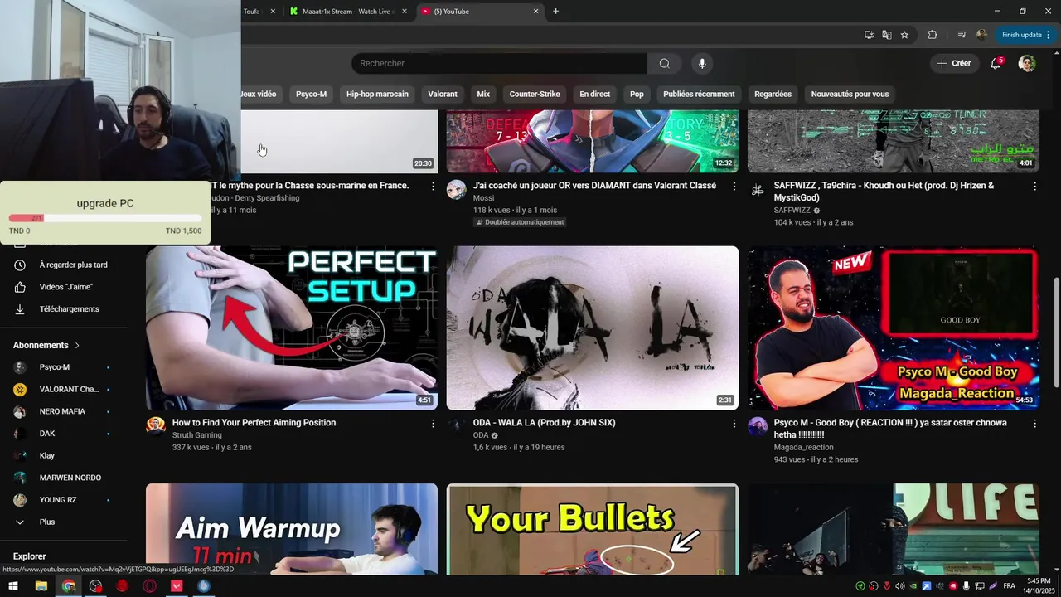The height and width of the screenshot is (597, 1061).
Task: Open OBS Studio from the taskbar
Action: [95, 586]
